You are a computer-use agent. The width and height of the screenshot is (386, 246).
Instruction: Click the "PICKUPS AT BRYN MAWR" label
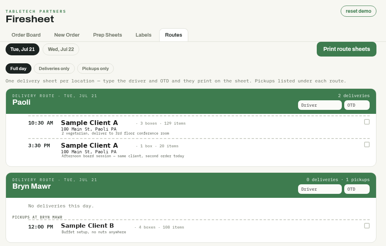[x=37, y=217]
